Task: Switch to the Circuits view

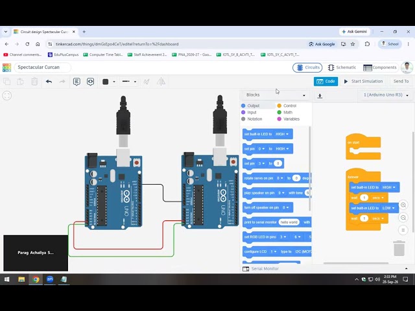Action: tap(307, 67)
